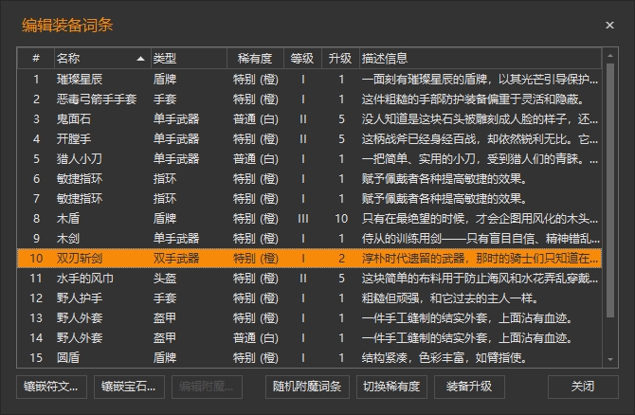Click 头盔 type cell
Image resolution: width=635 pixels, height=415 pixels.
(165, 279)
